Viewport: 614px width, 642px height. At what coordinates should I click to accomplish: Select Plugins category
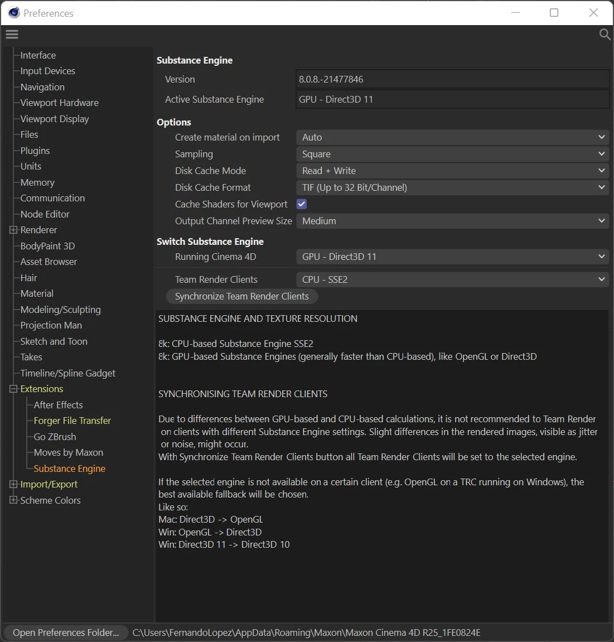[x=35, y=151]
